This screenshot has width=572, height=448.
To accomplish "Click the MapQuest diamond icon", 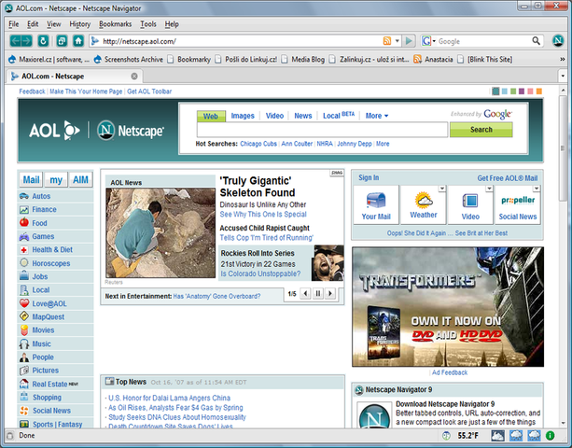I will pos(24,316).
